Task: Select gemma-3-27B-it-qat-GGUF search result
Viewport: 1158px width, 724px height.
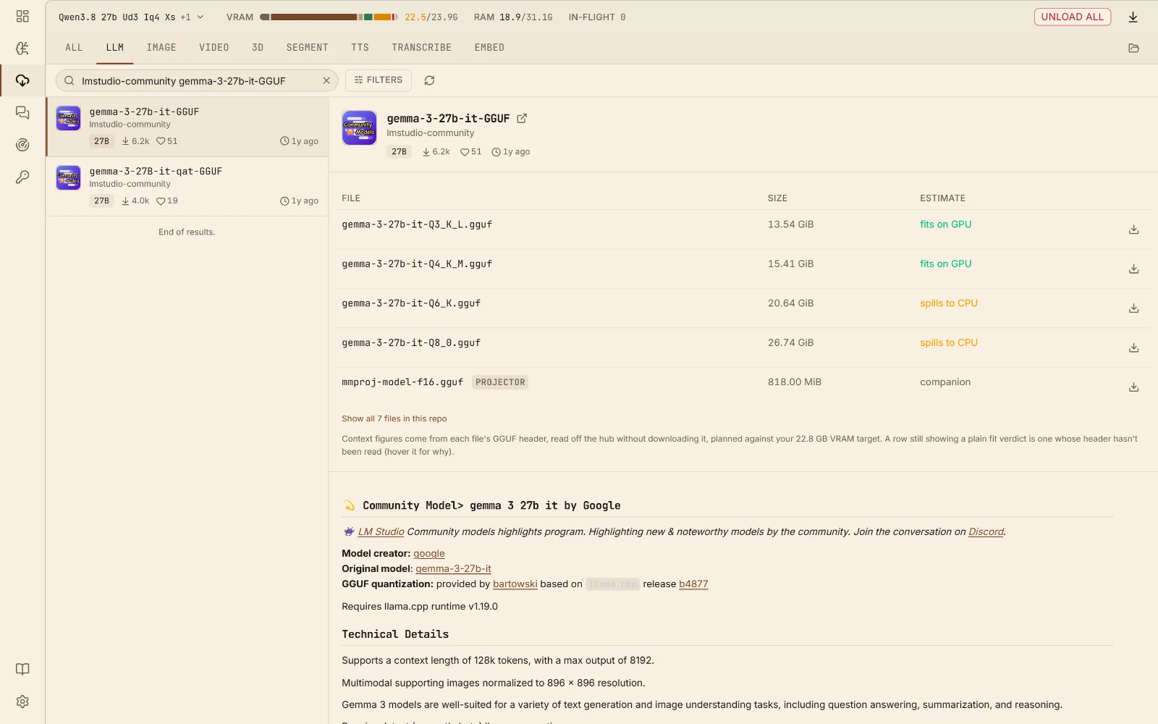Action: pyautogui.click(x=187, y=186)
